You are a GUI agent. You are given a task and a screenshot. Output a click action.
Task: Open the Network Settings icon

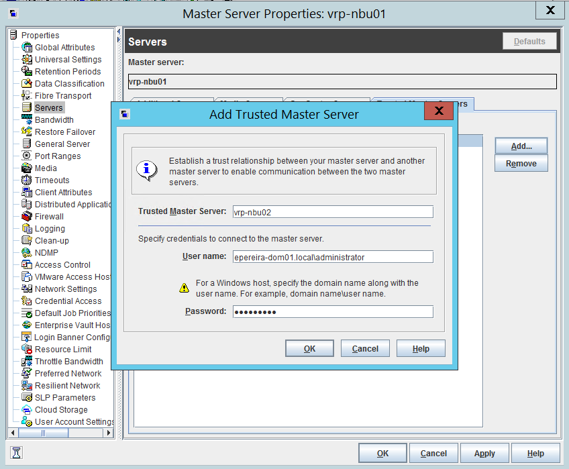(27, 289)
